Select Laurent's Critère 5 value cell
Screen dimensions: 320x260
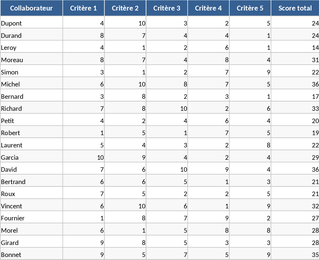250,145
